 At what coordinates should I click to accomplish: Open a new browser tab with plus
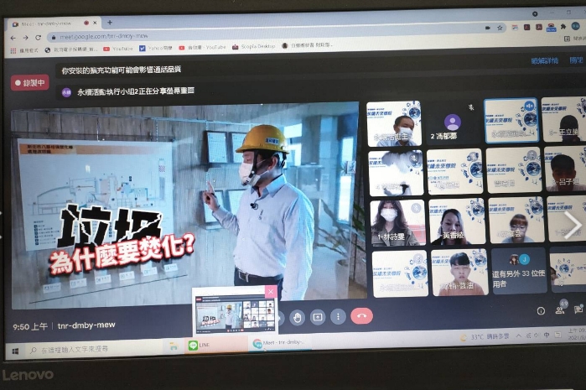(x=110, y=23)
